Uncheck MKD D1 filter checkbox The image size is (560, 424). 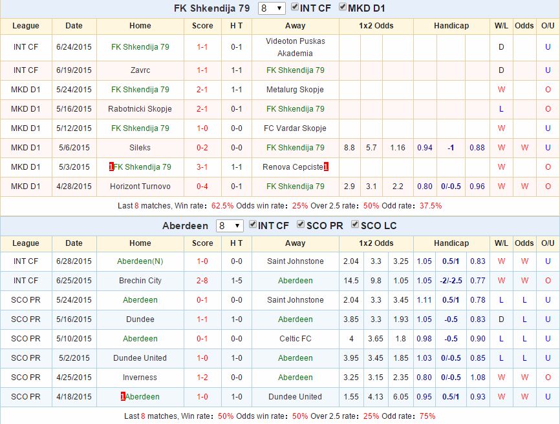pyautogui.click(x=343, y=7)
